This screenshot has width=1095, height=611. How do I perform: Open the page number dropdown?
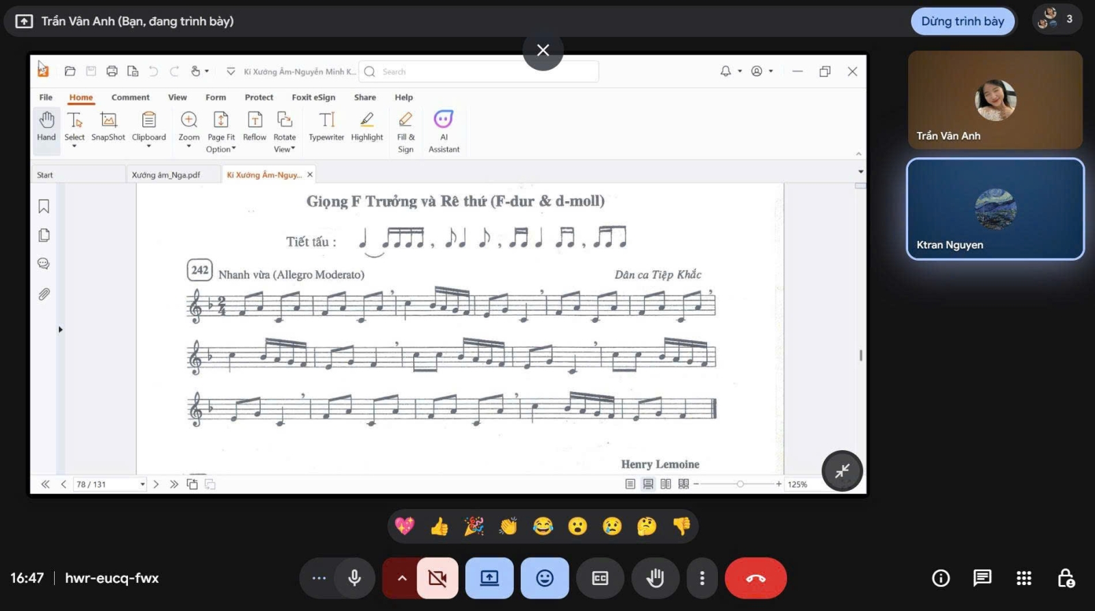[142, 484]
